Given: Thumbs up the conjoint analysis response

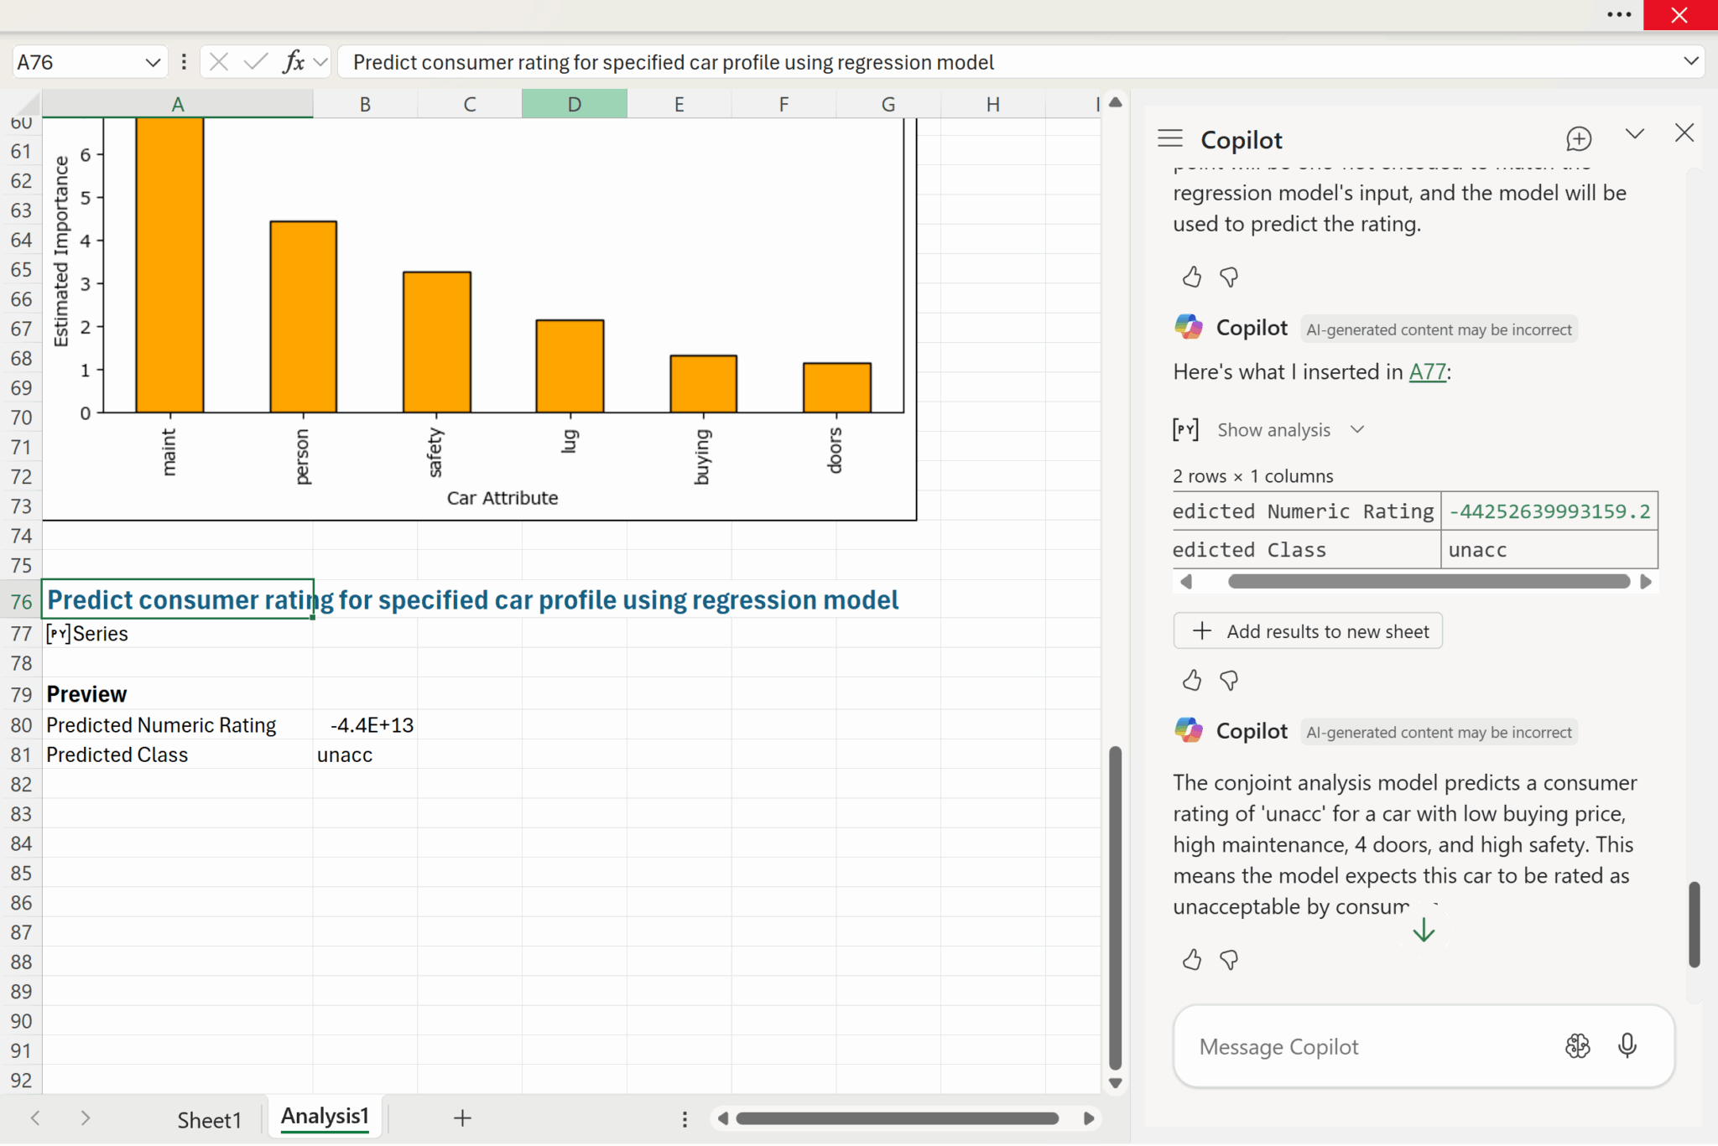Looking at the screenshot, I should point(1191,960).
